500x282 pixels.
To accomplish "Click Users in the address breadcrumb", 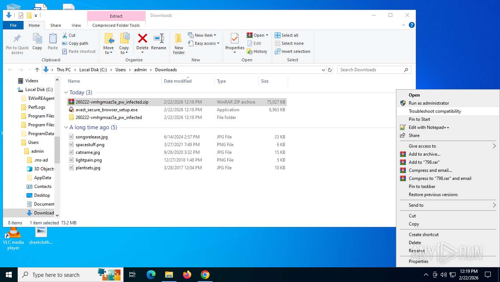I will [121, 70].
